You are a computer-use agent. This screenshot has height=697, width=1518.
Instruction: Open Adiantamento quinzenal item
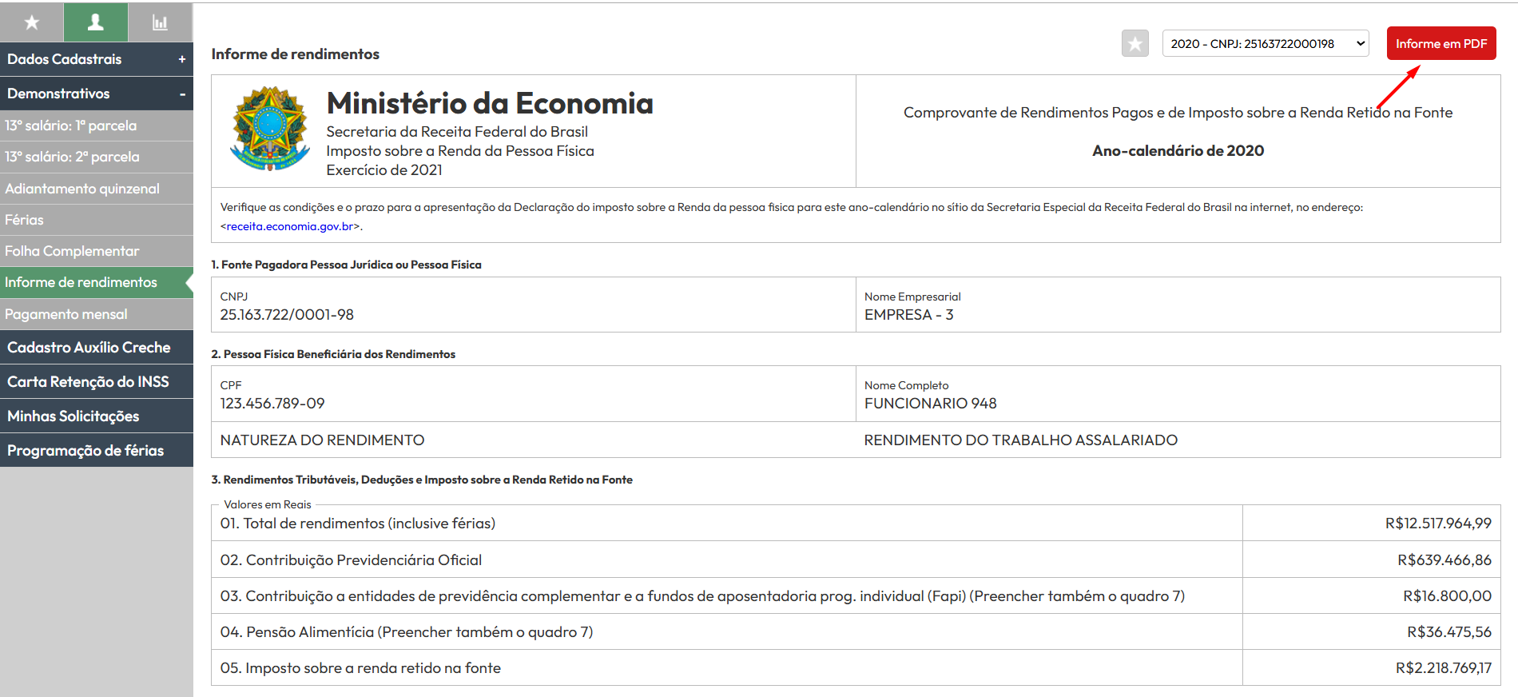point(97,189)
